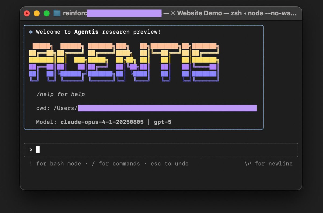
Task: Click the 'esc to undo' hint
Action: [170, 163]
